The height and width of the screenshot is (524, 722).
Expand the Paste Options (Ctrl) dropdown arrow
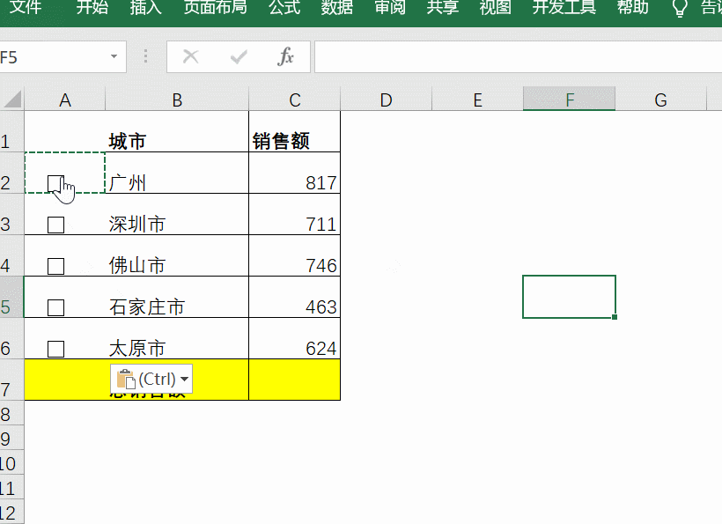point(185,379)
